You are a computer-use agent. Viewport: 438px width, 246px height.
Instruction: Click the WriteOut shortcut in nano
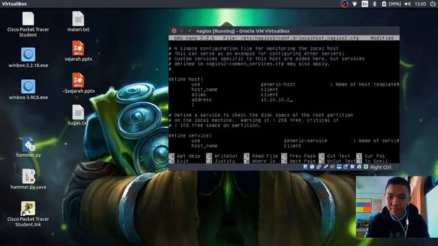tap(222, 156)
